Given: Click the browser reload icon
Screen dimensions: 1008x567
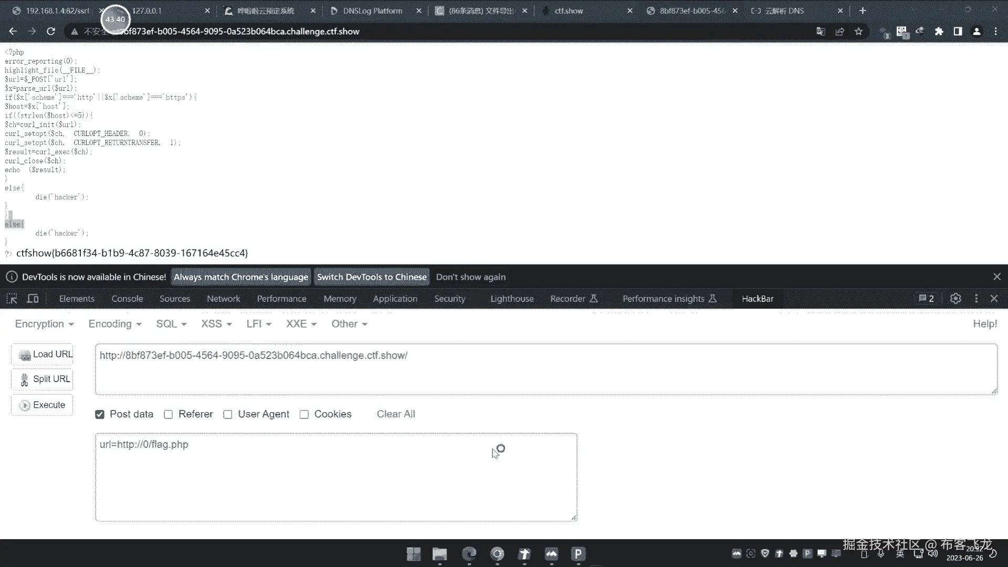Looking at the screenshot, I should point(51,31).
